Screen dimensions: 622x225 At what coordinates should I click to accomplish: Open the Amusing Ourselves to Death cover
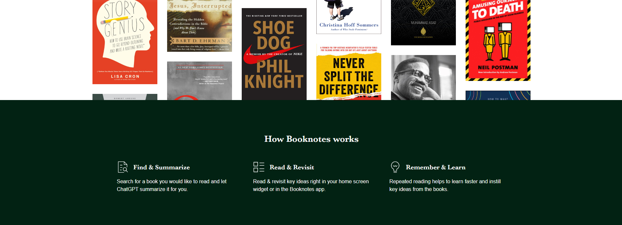(498, 40)
